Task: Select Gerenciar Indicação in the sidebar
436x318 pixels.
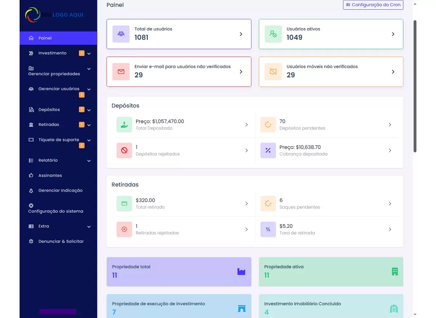Action: pos(60,190)
